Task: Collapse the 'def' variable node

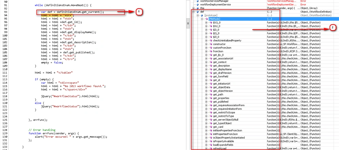Action: point(193,12)
